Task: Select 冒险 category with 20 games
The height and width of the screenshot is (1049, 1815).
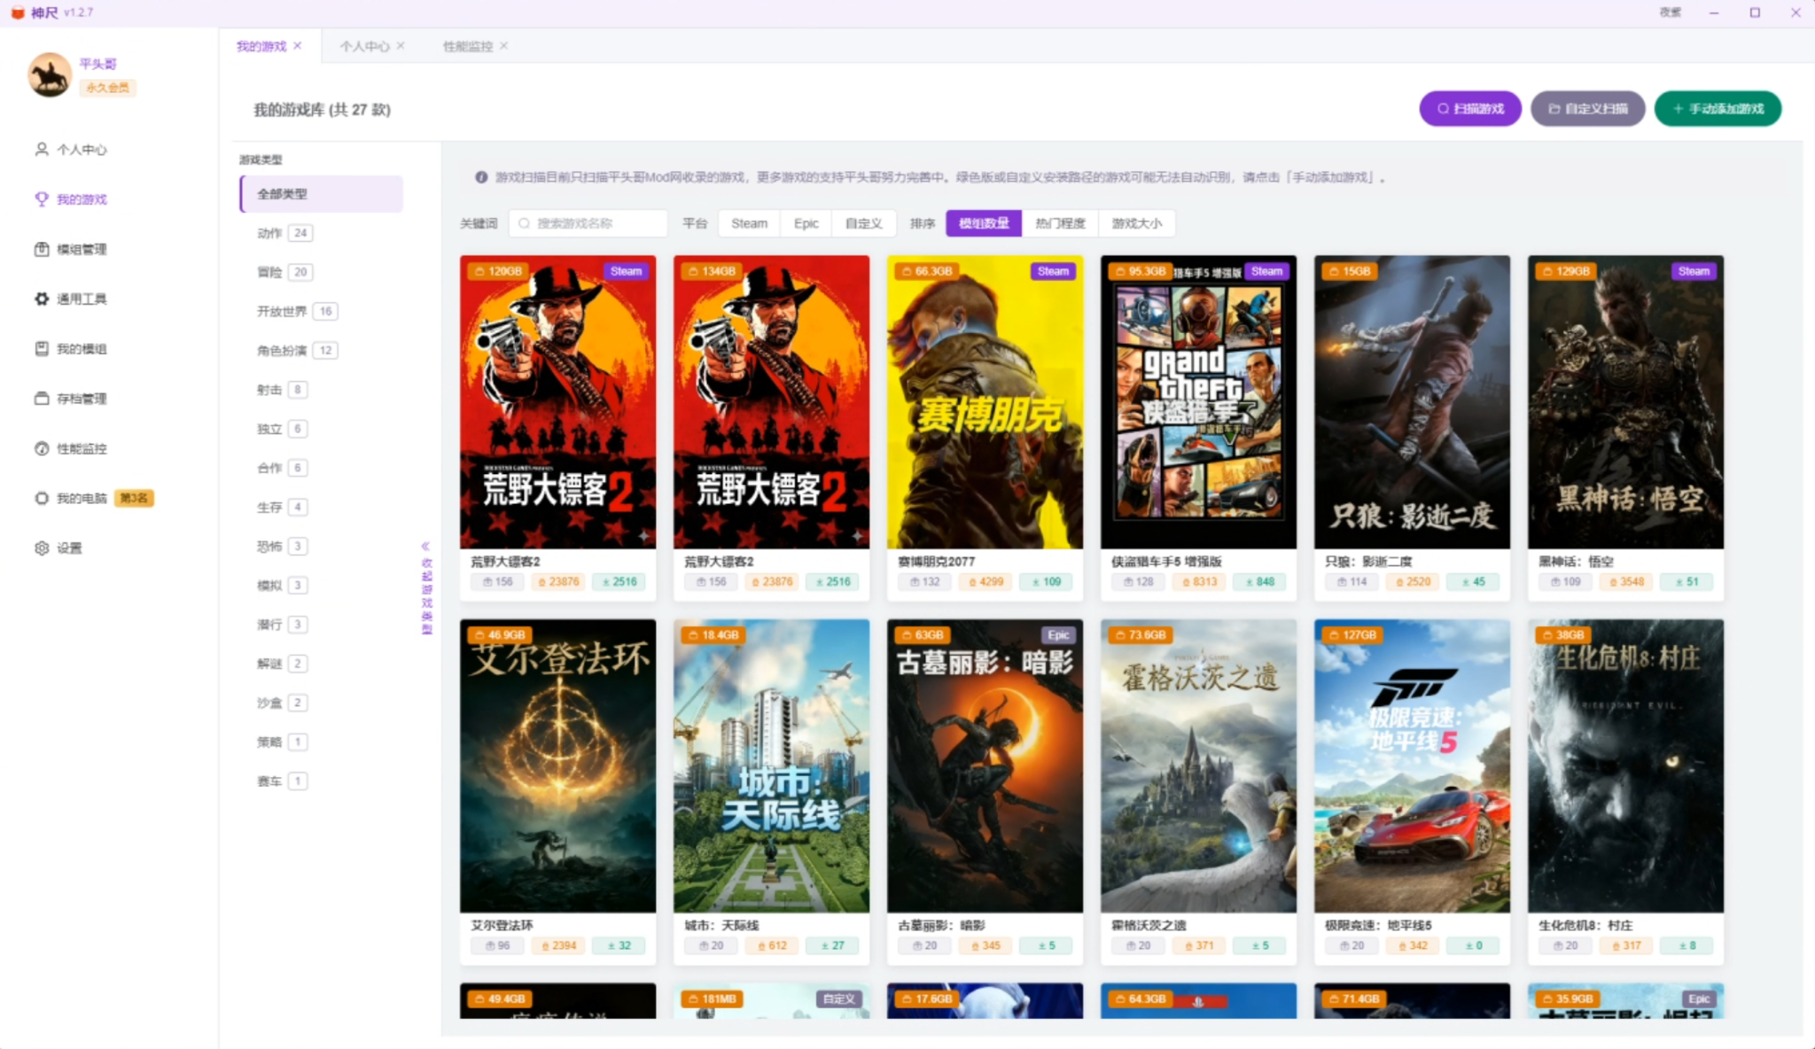Action: pyautogui.click(x=284, y=272)
